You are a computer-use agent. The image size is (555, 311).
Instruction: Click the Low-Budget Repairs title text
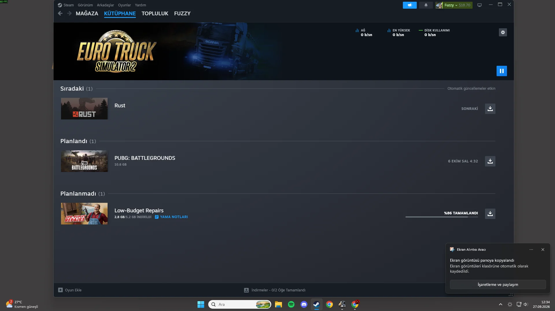coord(139,211)
